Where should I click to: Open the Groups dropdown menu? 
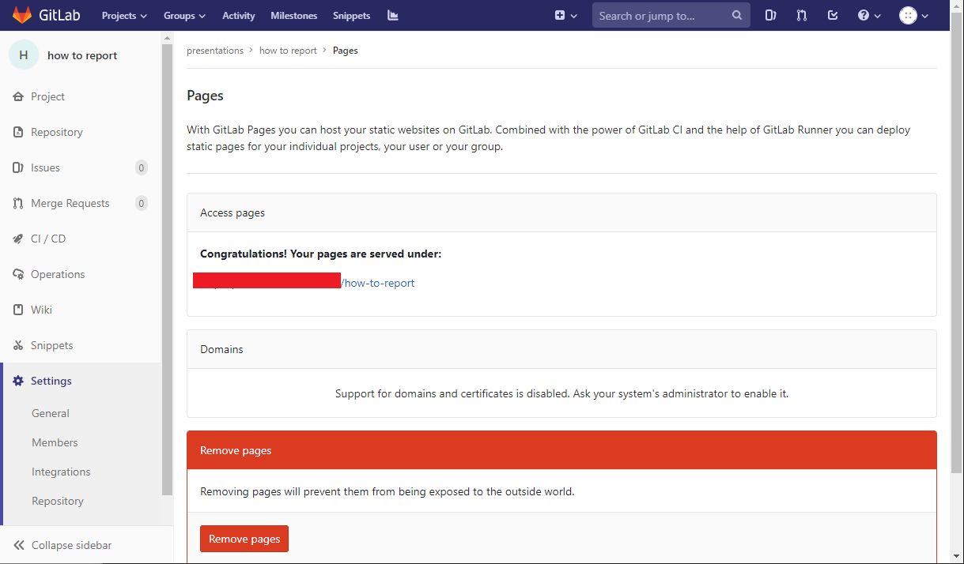click(184, 16)
